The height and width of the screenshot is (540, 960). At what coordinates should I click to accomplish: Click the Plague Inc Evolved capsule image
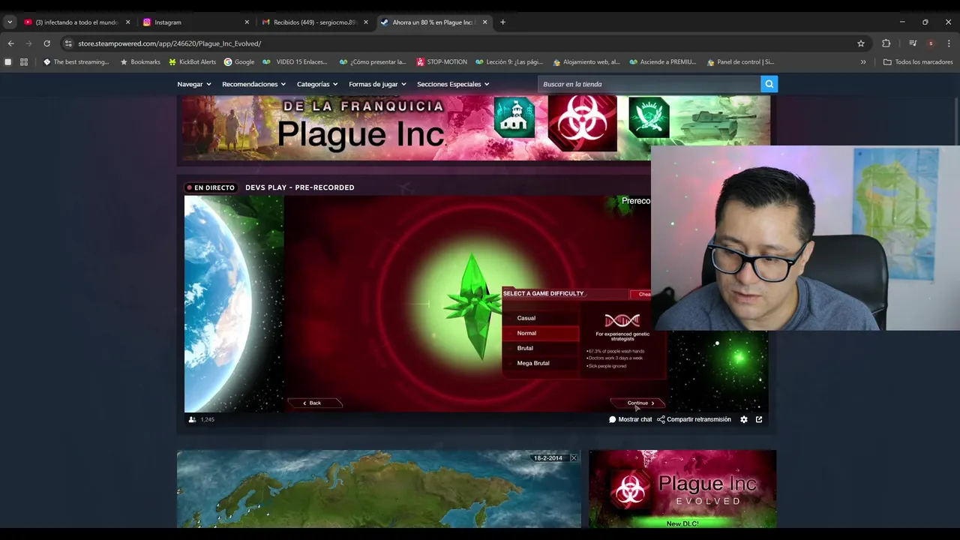(682, 488)
